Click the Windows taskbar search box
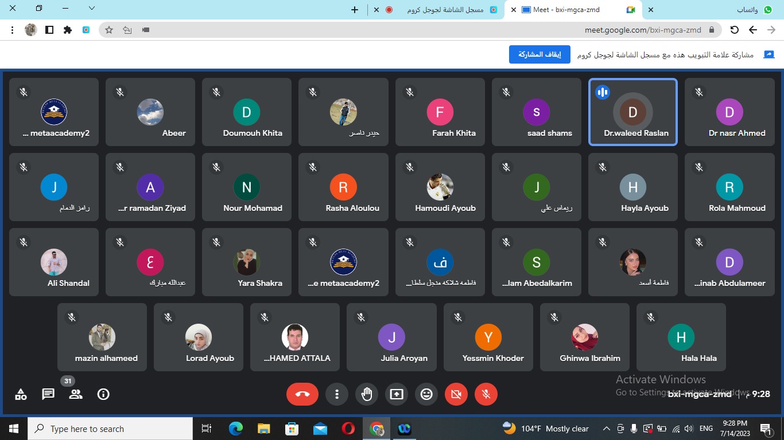 (110, 429)
